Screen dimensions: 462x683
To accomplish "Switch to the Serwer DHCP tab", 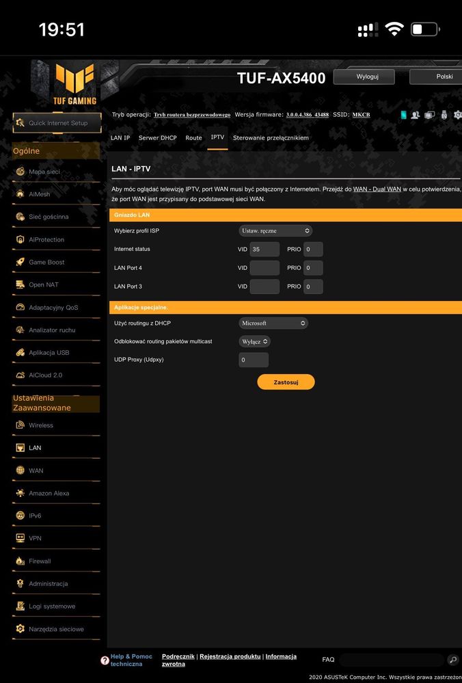I will (x=157, y=138).
